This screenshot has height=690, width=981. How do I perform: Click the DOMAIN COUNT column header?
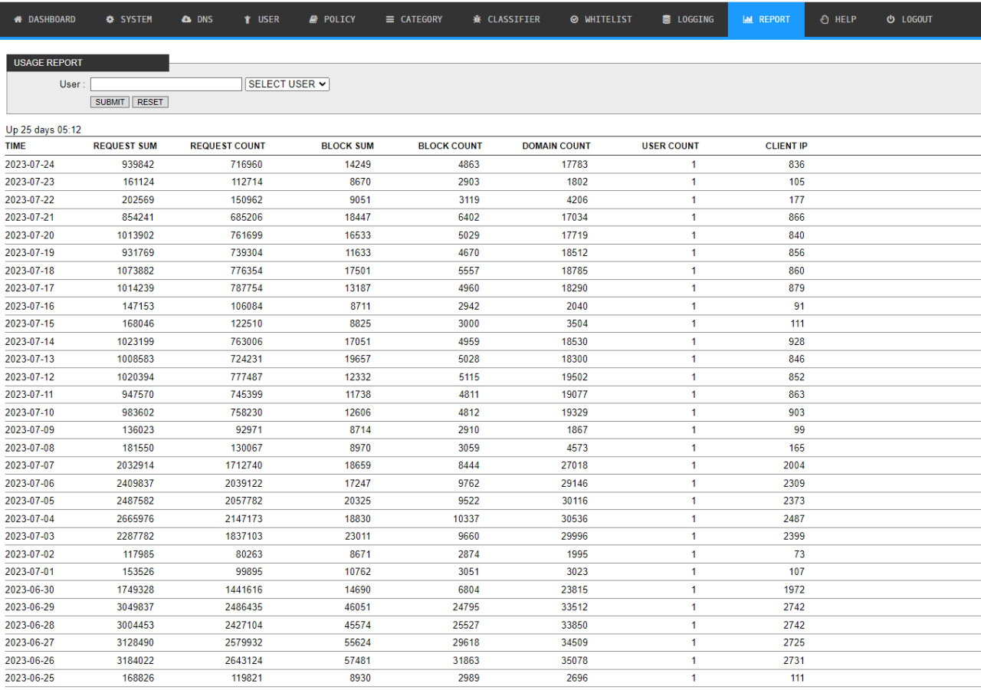click(556, 146)
